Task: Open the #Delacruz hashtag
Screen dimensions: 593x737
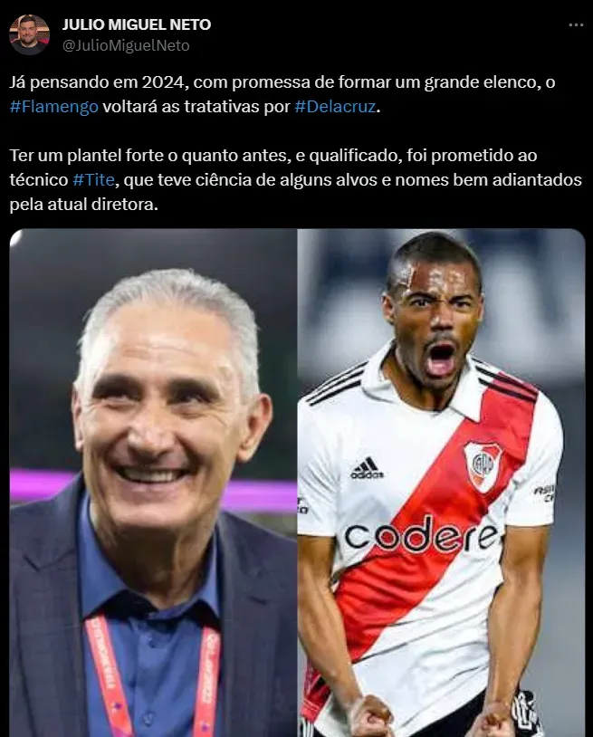Action: tap(336, 107)
